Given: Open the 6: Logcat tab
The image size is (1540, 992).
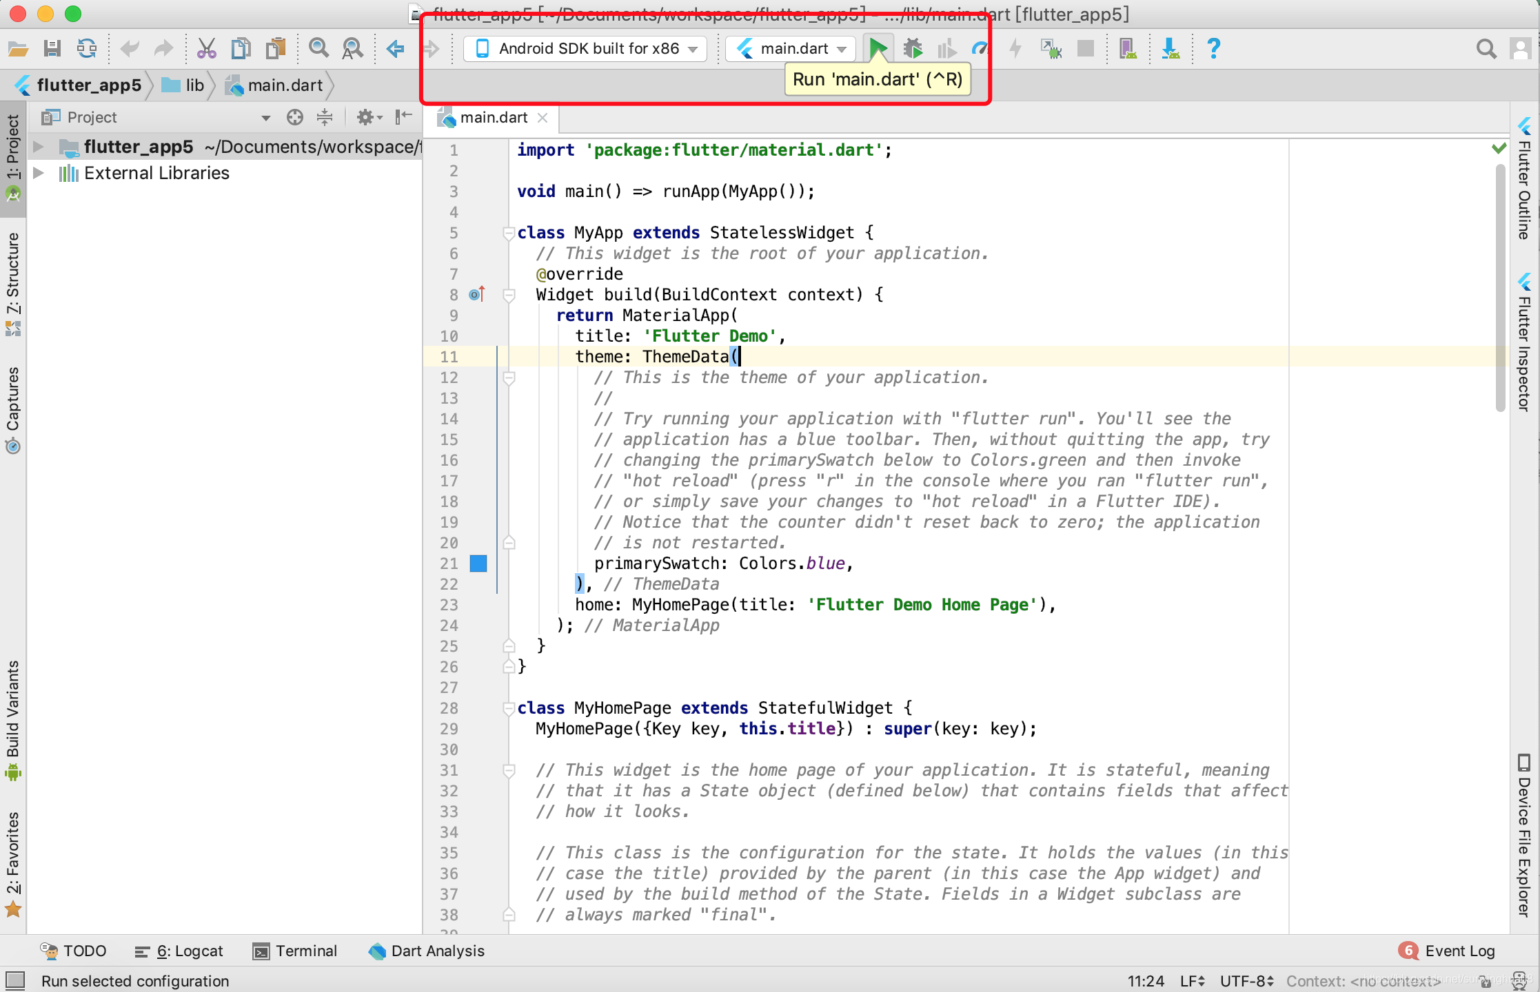Looking at the screenshot, I should (179, 951).
